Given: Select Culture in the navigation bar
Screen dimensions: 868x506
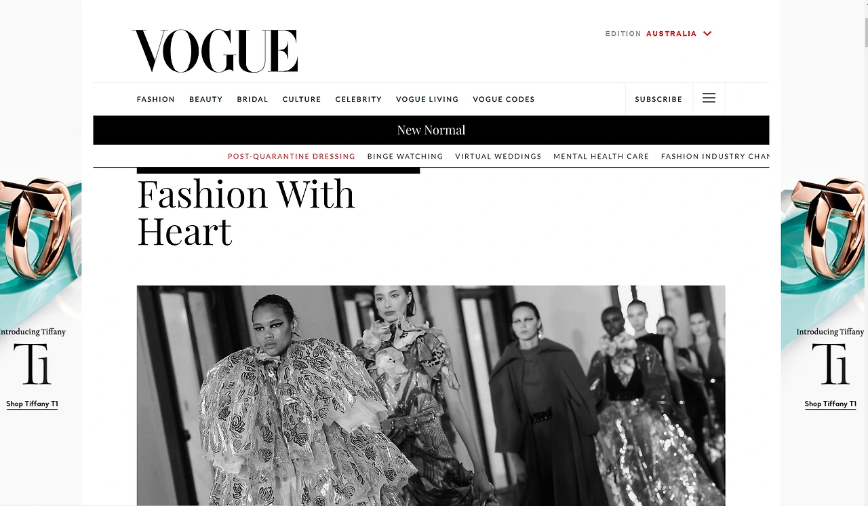Looking at the screenshot, I should point(302,99).
